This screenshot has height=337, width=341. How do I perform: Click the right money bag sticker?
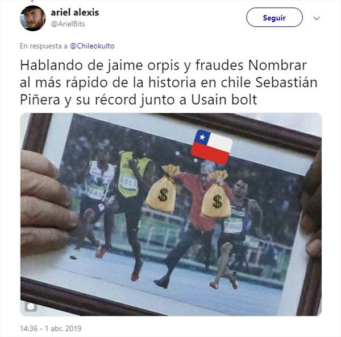(216, 195)
